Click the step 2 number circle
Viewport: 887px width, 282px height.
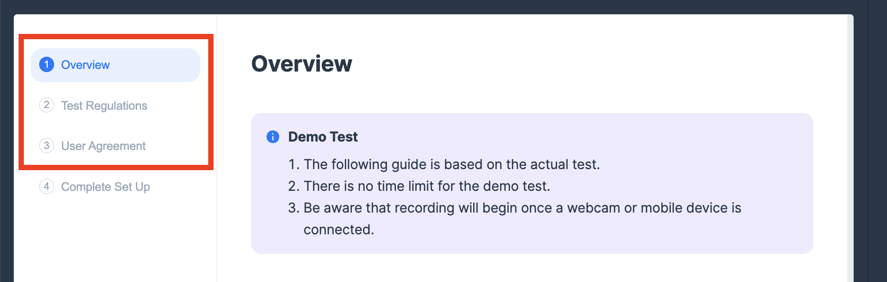[47, 105]
